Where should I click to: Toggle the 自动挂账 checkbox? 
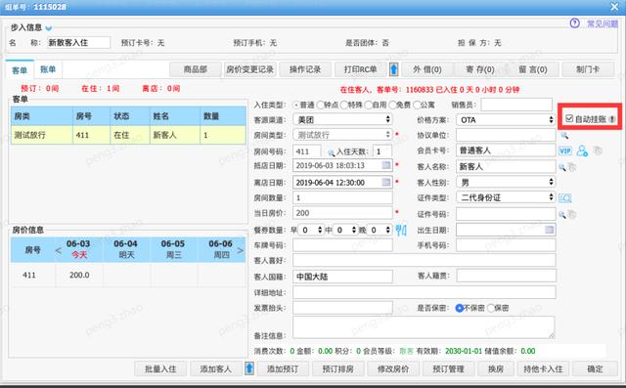pos(569,118)
